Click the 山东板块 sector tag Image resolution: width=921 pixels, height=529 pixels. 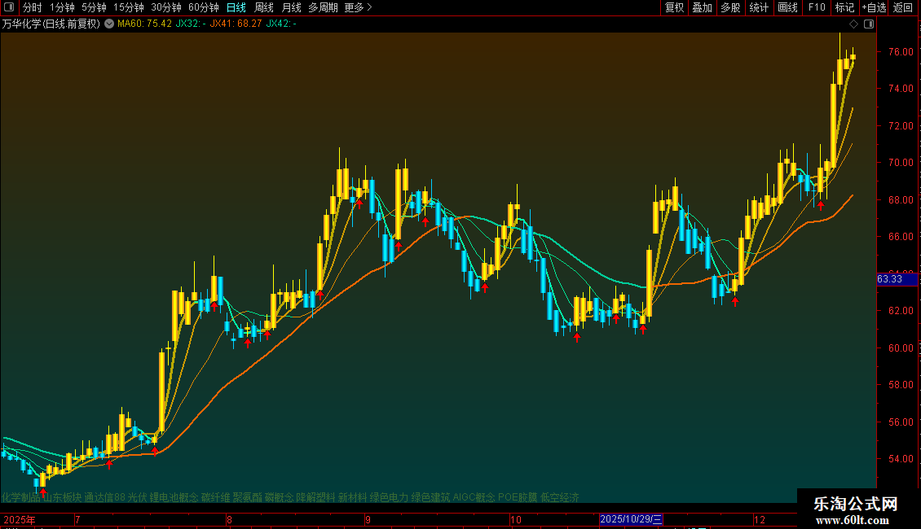tap(62, 497)
